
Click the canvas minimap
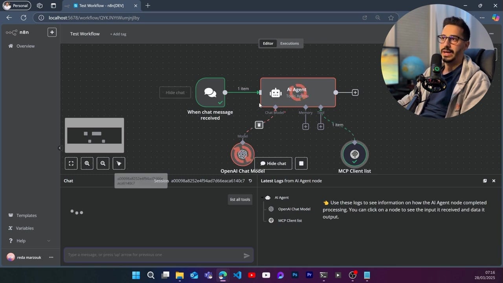point(94,135)
